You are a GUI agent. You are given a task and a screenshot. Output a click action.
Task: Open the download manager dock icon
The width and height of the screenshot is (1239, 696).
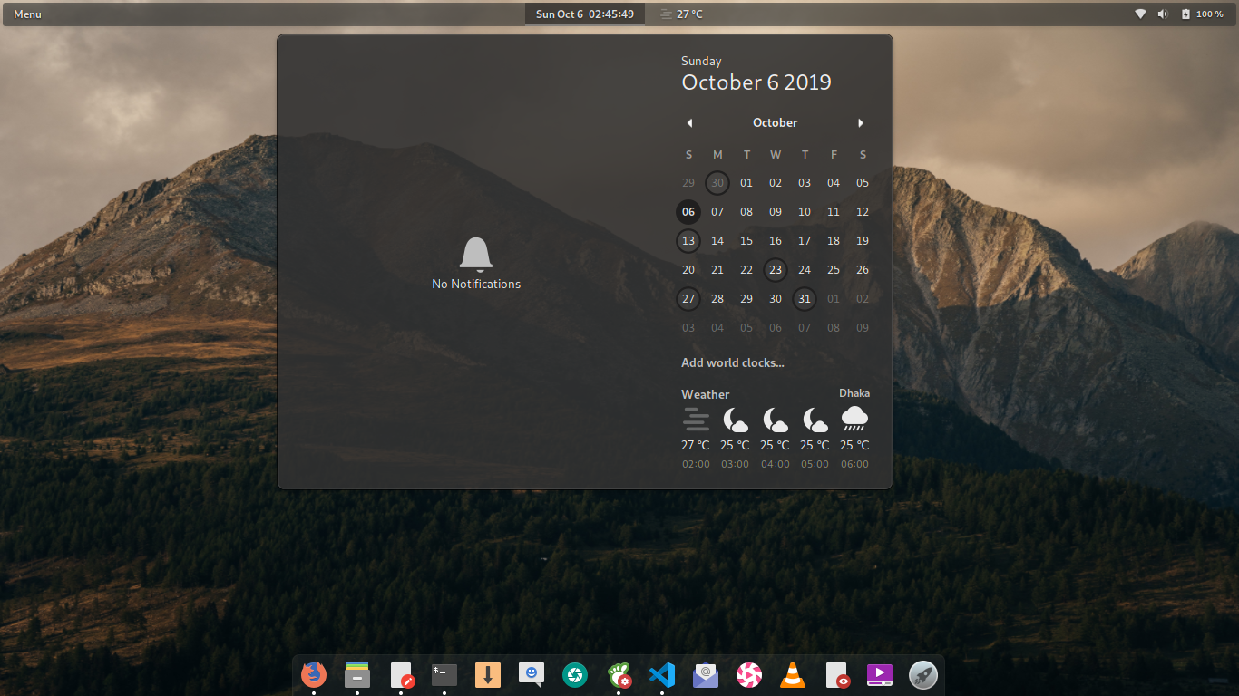coord(488,674)
